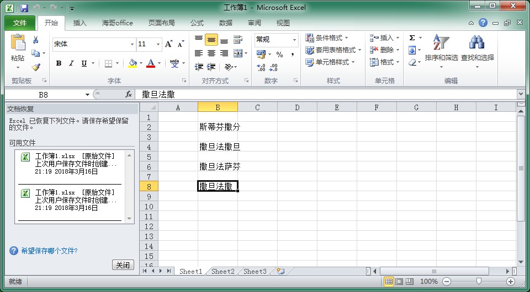
Task: Click the Cut scissors icon
Action: [x=35, y=40]
